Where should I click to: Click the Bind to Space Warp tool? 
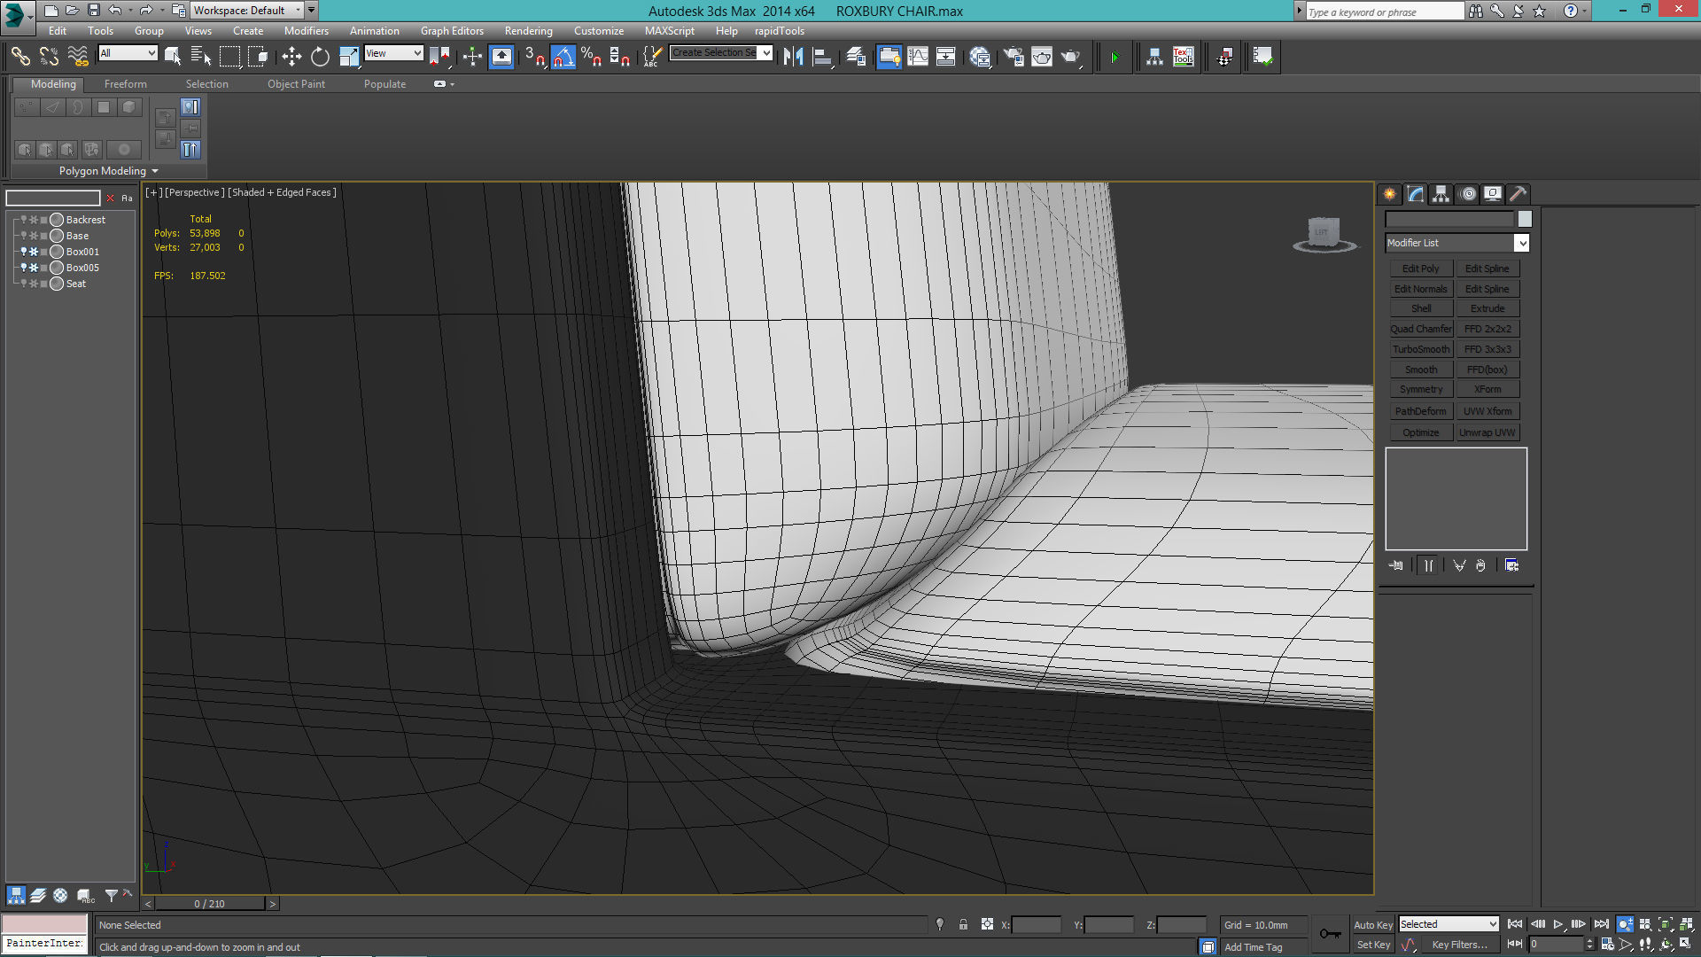(x=78, y=57)
